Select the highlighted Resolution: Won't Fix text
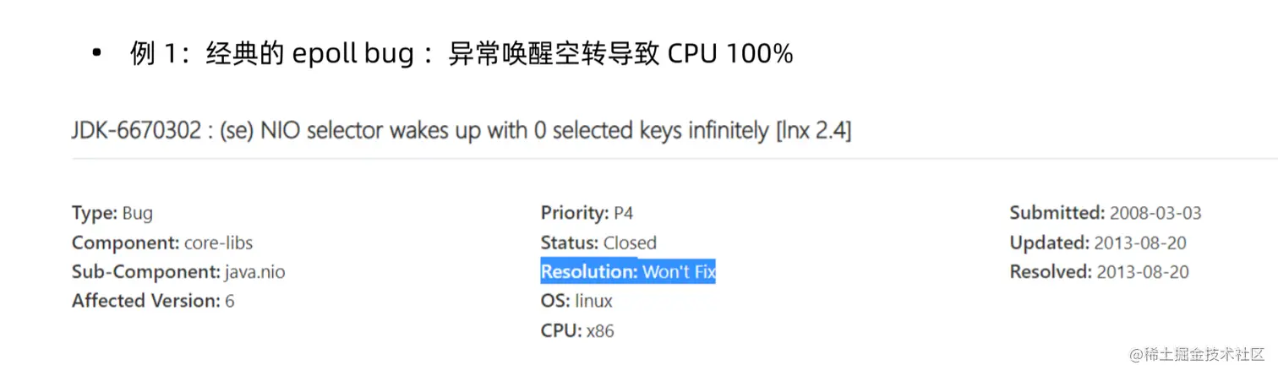 (x=628, y=272)
